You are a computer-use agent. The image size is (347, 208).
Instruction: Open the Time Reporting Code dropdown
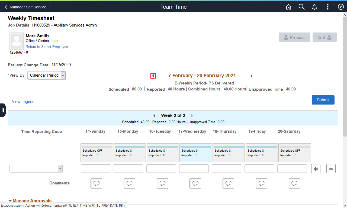tap(36, 168)
